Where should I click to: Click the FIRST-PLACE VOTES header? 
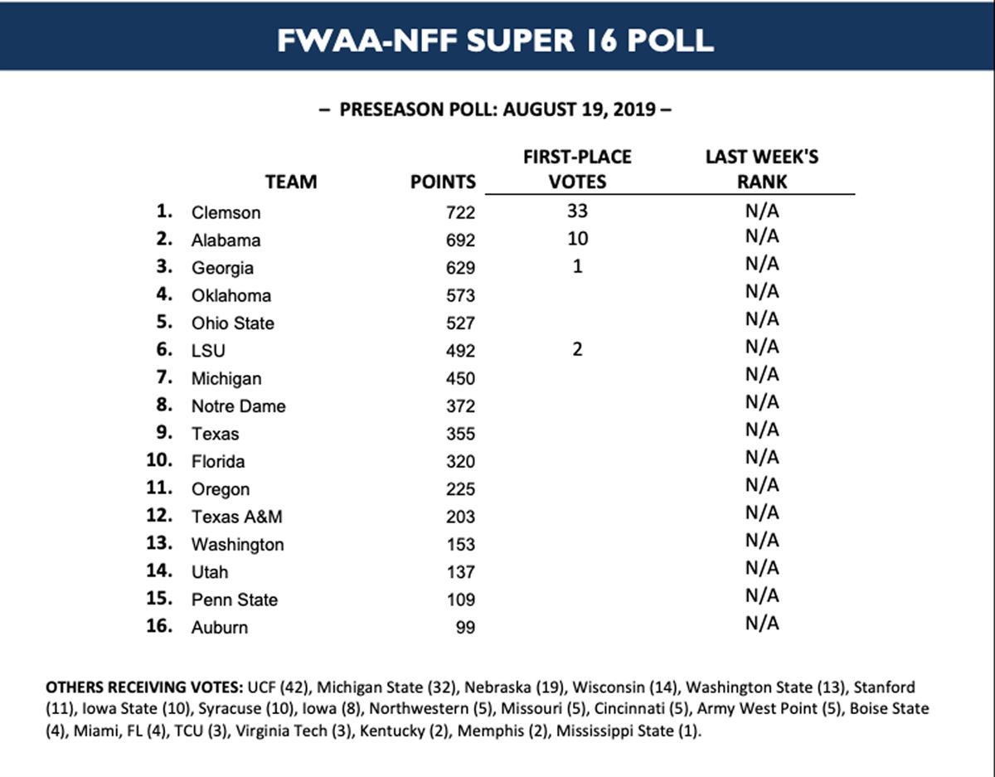coord(577,169)
